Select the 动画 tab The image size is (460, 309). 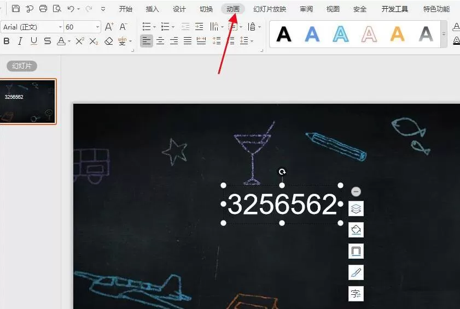pyautogui.click(x=233, y=9)
